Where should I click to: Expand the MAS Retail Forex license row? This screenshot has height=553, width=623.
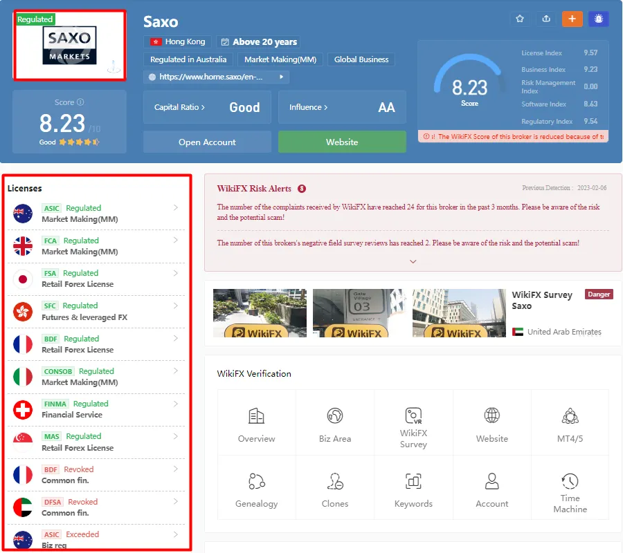click(x=176, y=436)
